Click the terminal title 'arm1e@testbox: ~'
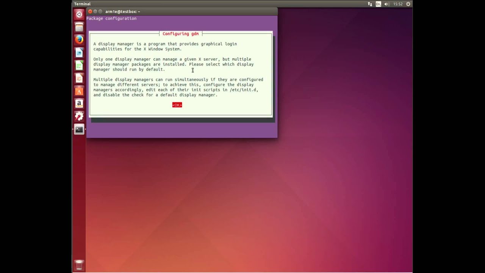Screen dimensions: 485x273 [x=123, y=11]
